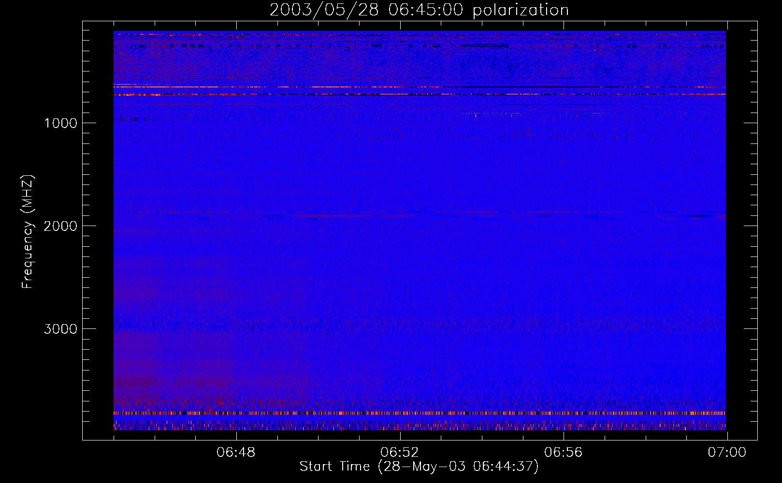Viewport: 782px width, 483px height.
Task: Click the plot title '2003/05/28 06:45:00 polarization'
Action: [419, 10]
